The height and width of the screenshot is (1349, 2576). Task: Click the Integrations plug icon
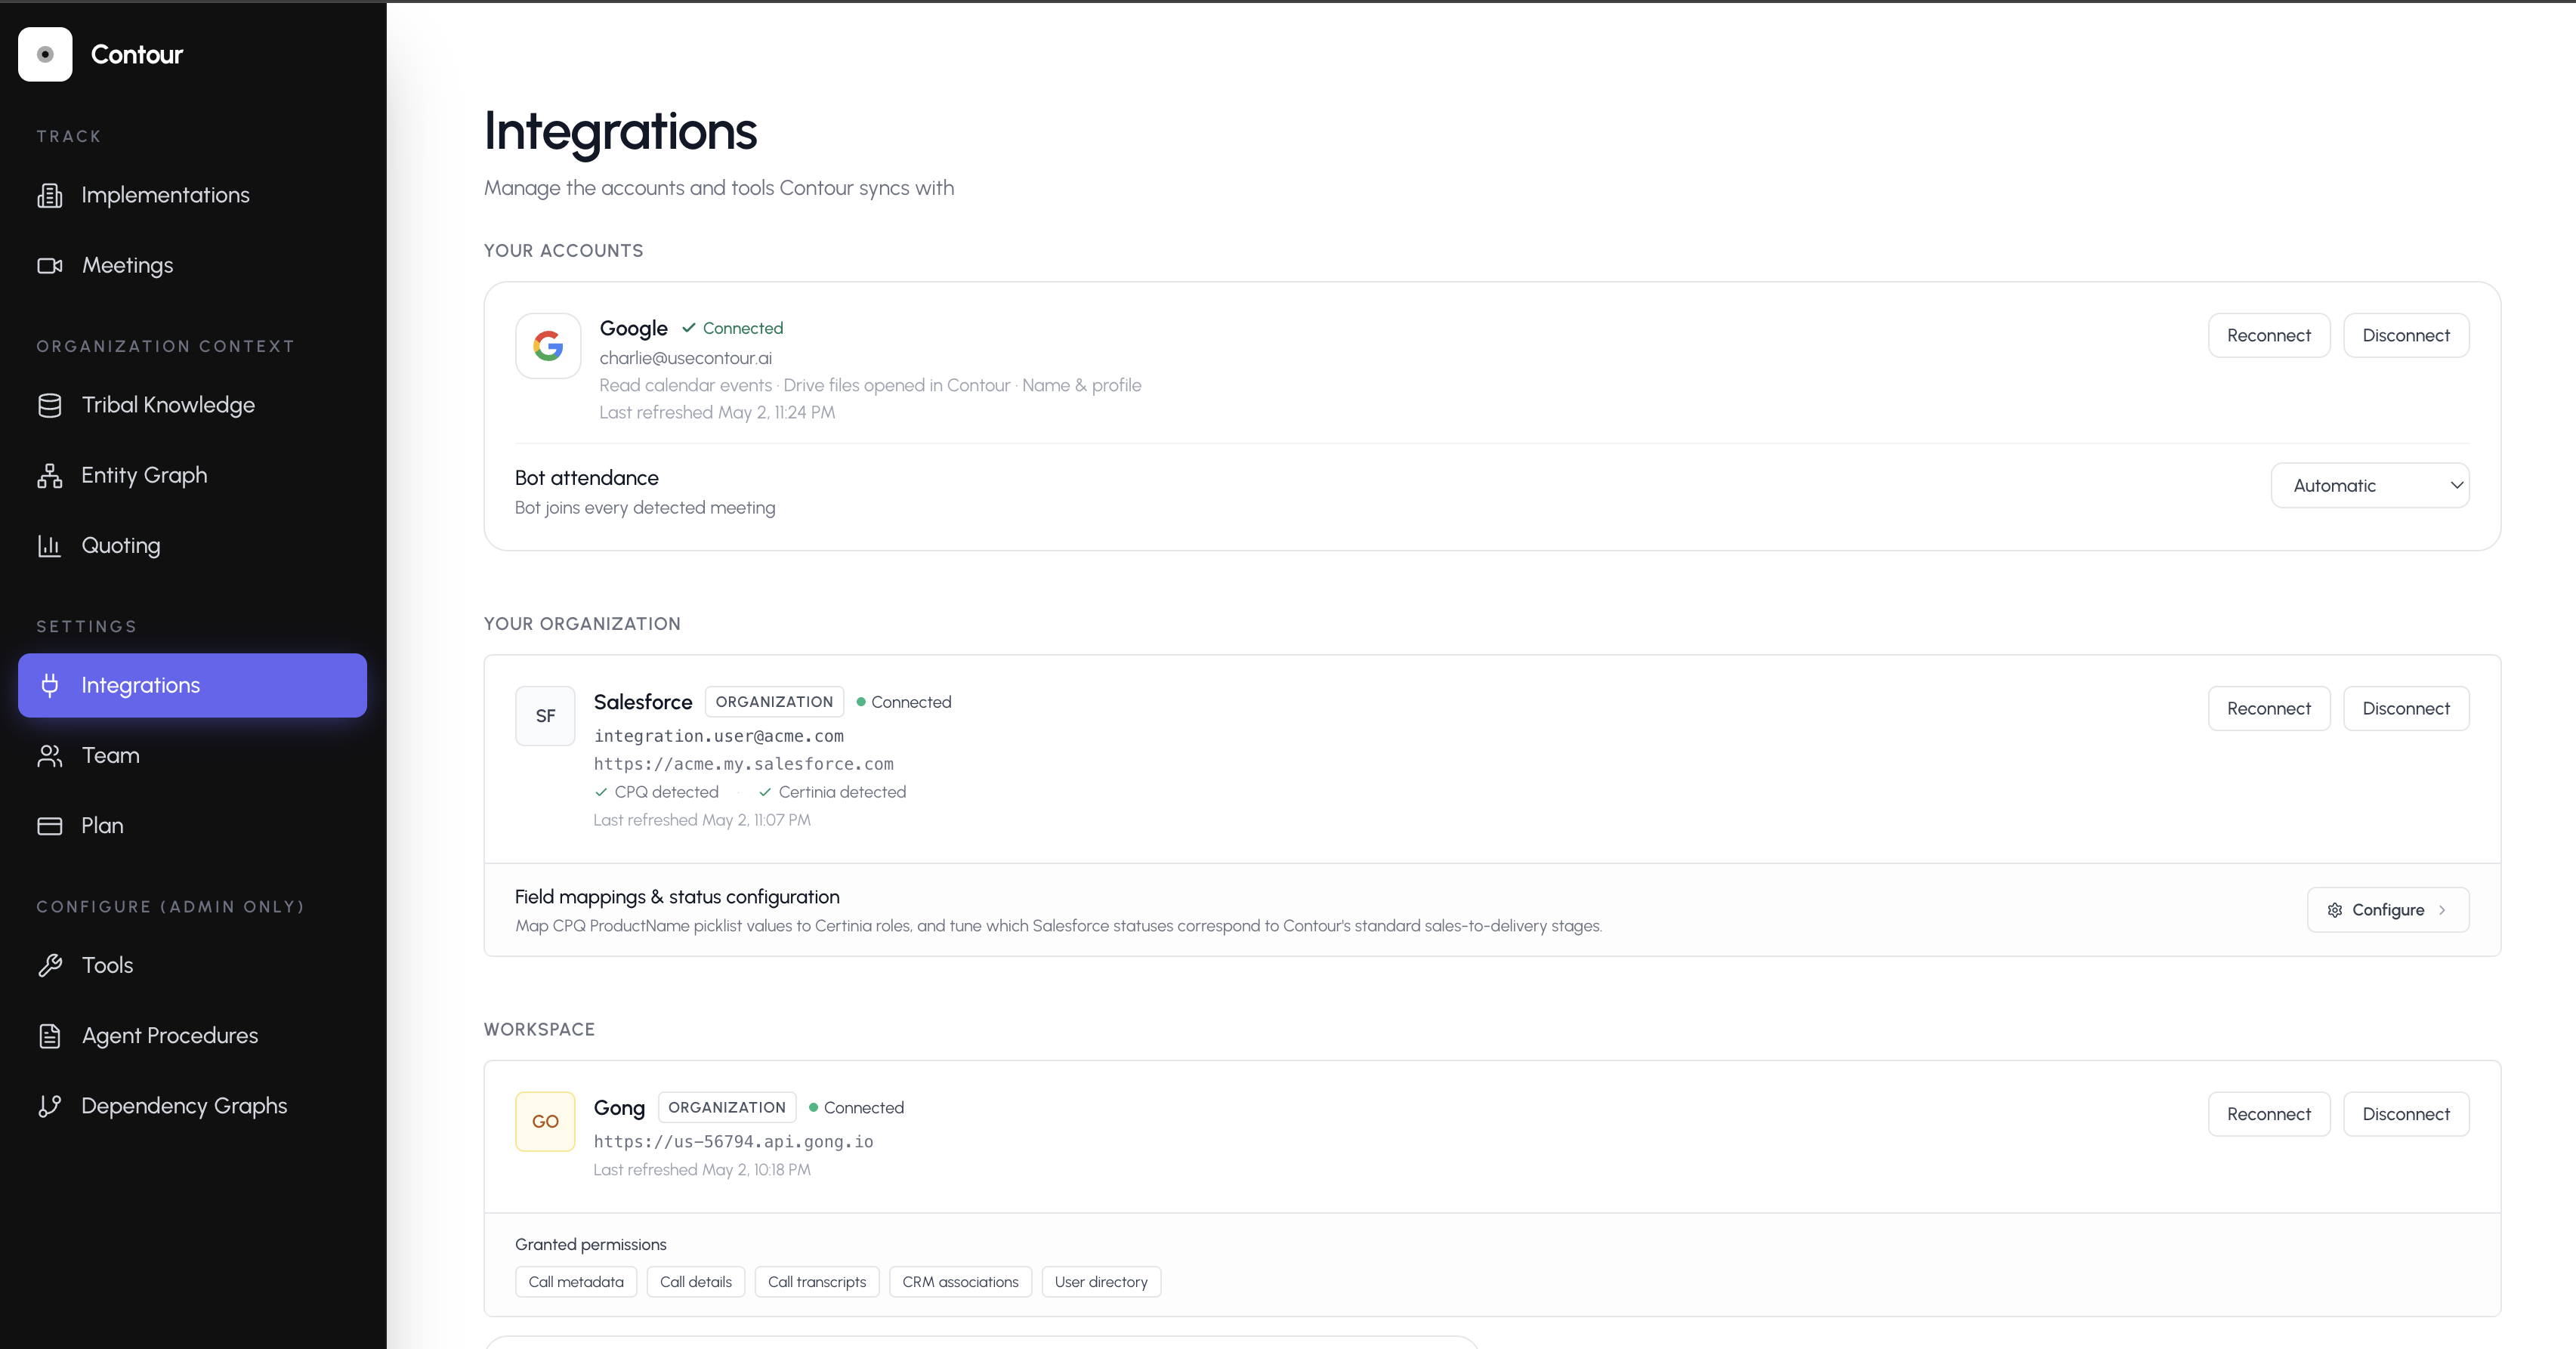click(x=49, y=685)
